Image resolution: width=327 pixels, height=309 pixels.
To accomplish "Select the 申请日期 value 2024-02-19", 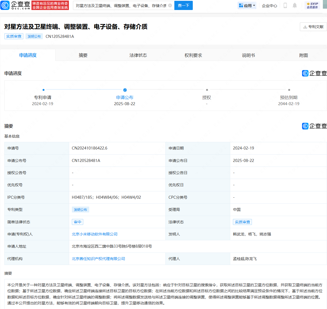I will tap(243, 148).
